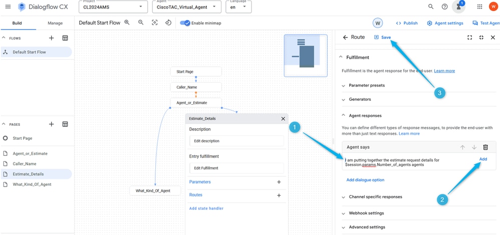Go back from the Route panel
This screenshot has width=500, height=235.
tap(345, 37)
